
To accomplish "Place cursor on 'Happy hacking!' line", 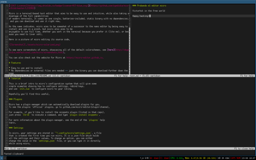I will [141, 16].
